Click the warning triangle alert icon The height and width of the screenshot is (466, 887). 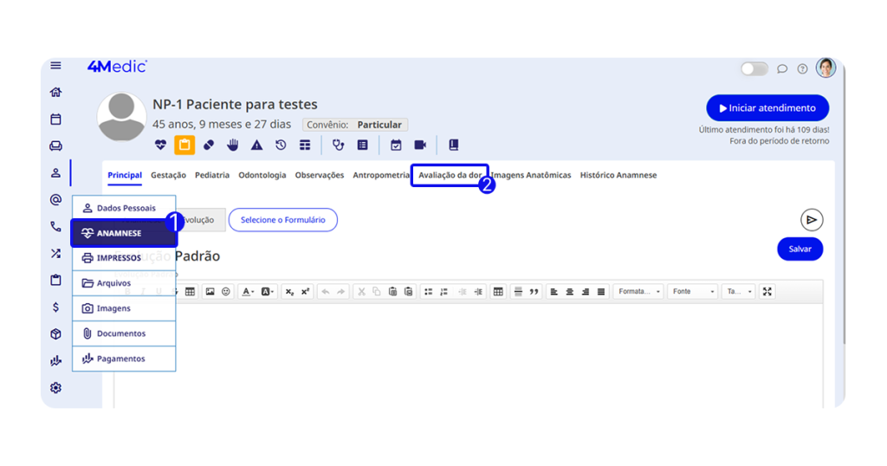(x=257, y=145)
